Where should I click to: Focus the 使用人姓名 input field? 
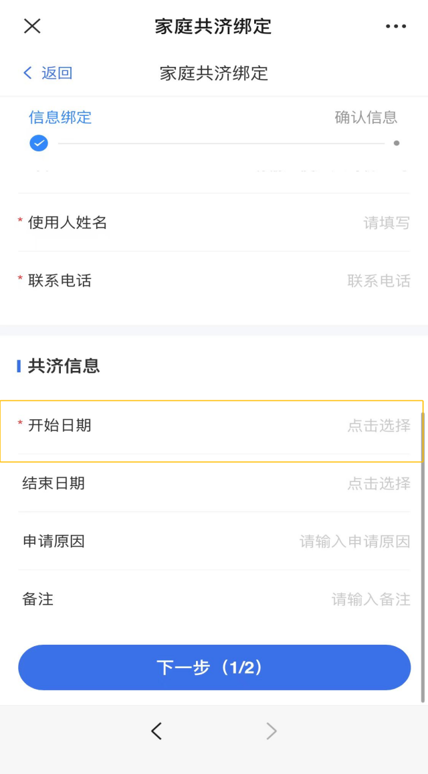pos(214,222)
